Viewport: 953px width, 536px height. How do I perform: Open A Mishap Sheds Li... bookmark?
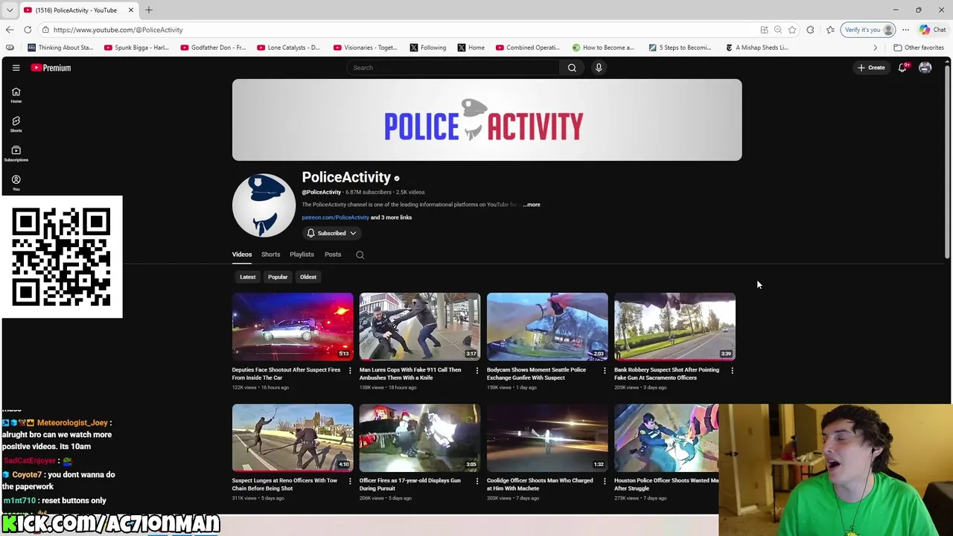point(756,48)
